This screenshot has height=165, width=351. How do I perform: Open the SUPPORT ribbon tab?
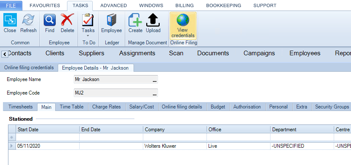265,5
